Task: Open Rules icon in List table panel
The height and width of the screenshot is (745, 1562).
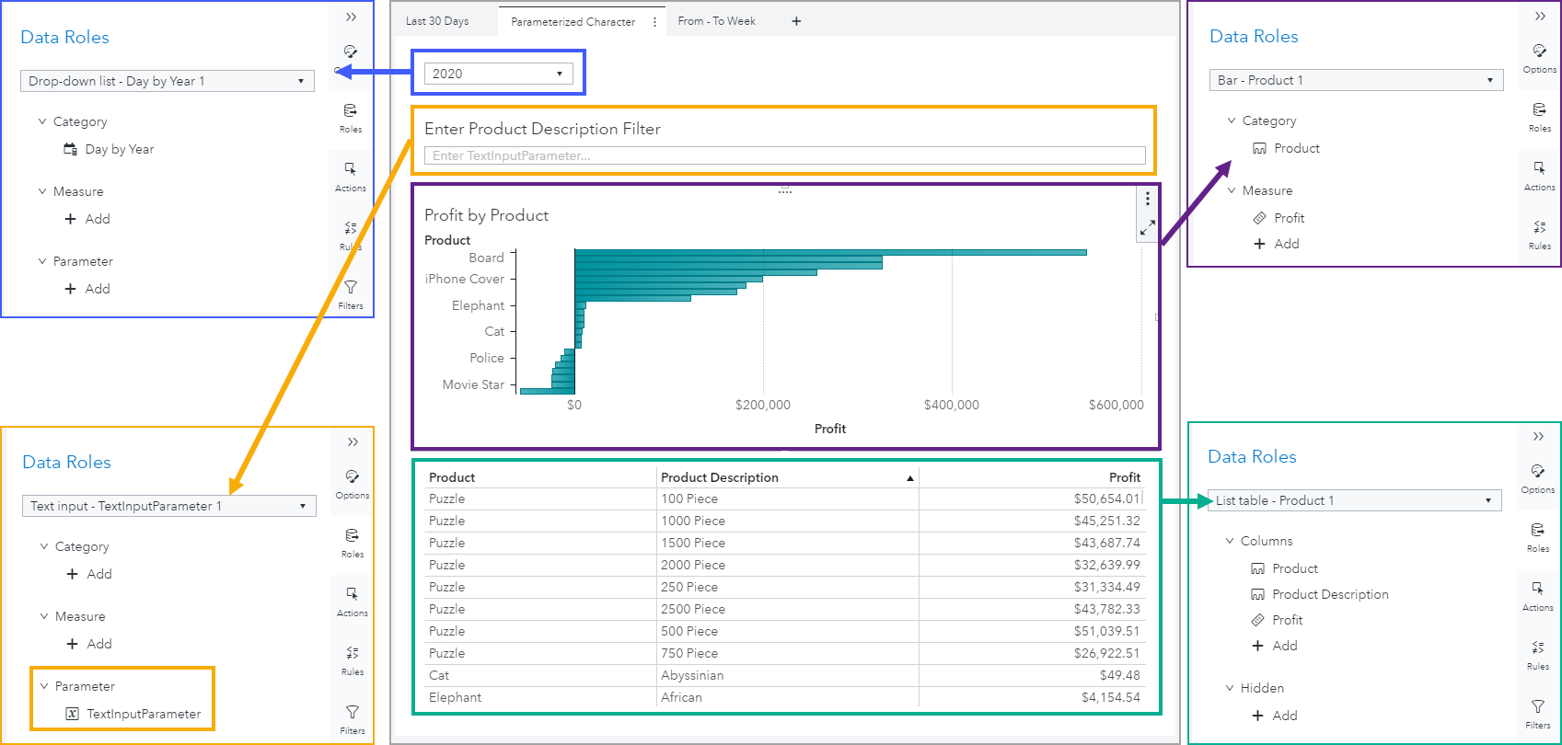Action: coord(1538,654)
